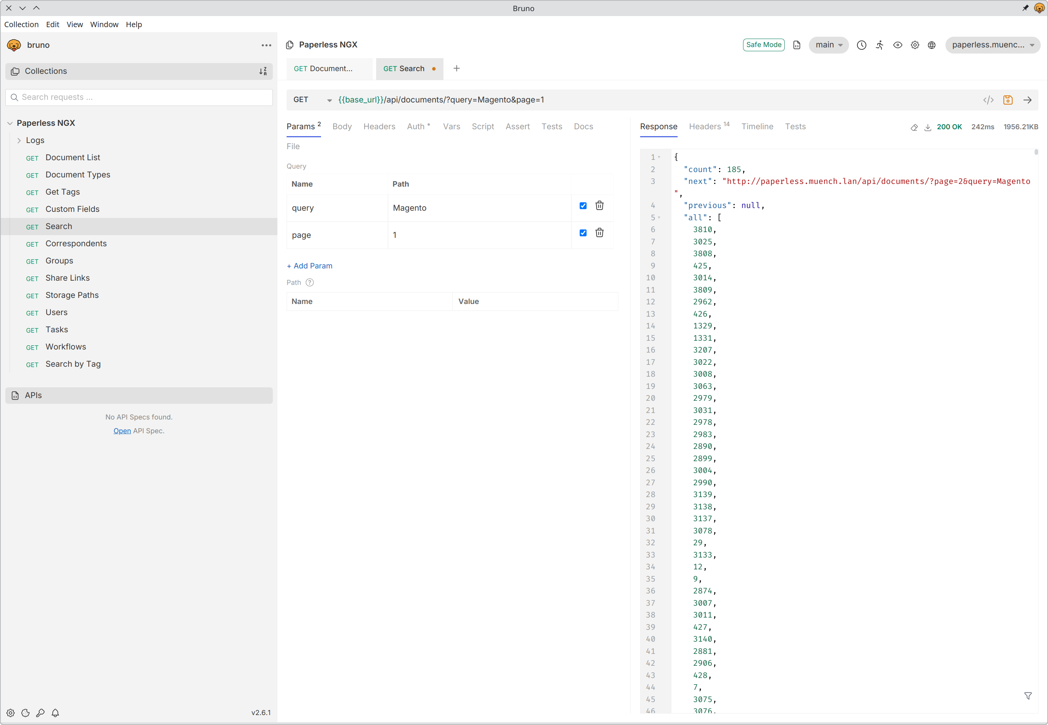Click the APIs section header
This screenshot has width=1048, height=725.
click(x=139, y=396)
